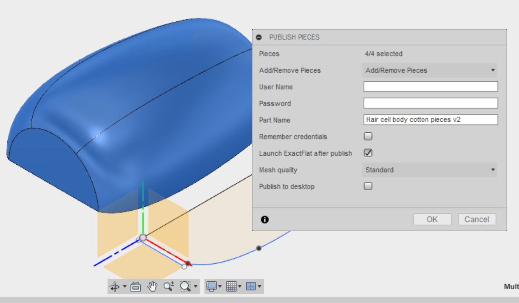The image size is (519, 303).
Task: Click the Cancel button
Action: click(477, 220)
